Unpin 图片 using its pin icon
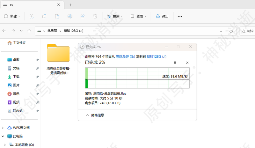 tap(37, 85)
